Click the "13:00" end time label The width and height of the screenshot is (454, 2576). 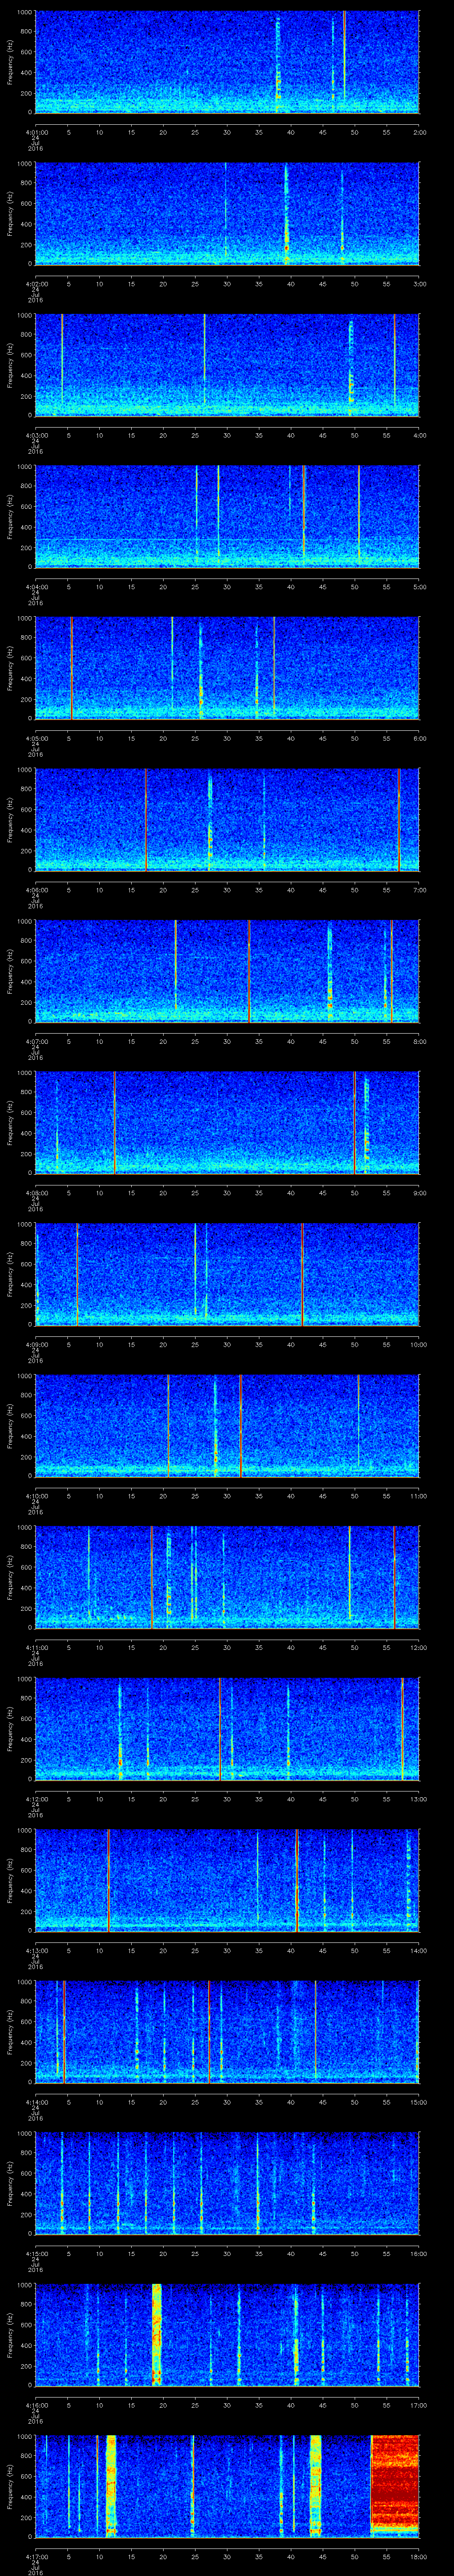(x=418, y=1799)
